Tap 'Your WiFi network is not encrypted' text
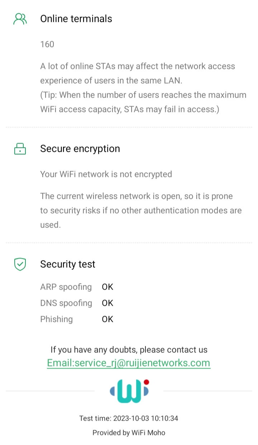 tap(106, 174)
